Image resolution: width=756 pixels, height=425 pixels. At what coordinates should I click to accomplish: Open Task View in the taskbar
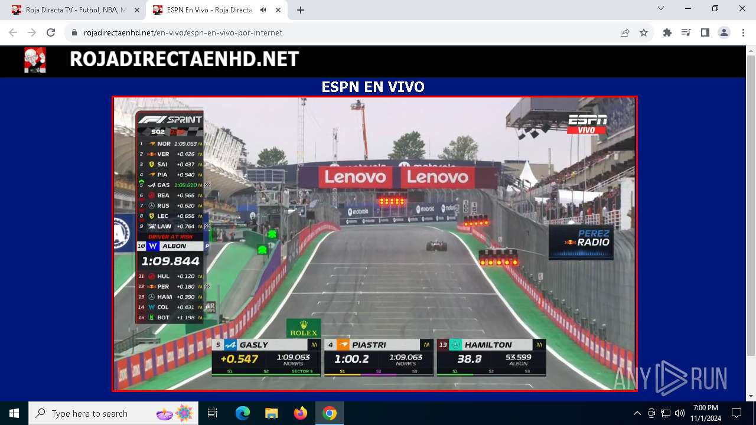(x=213, y=413)
